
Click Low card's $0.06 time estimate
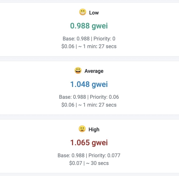[x=89, y=47]
